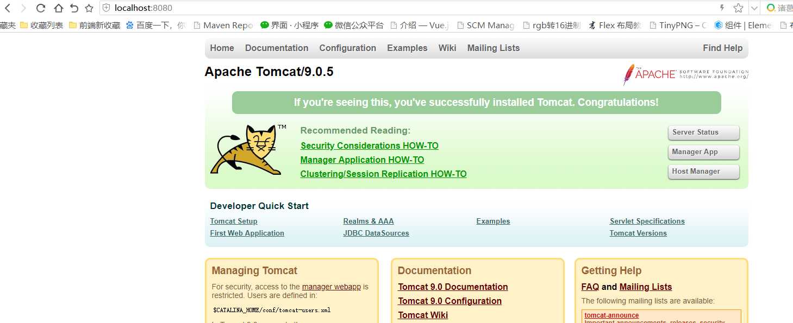The height and width of the screenshot is (323, 793).
Task: Click the favorites star at address bar right
Action: point(738,8)
